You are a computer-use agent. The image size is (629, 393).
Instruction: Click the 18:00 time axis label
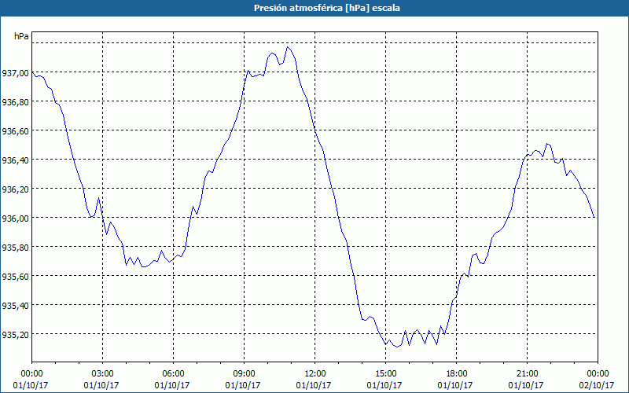pos(456,374)
